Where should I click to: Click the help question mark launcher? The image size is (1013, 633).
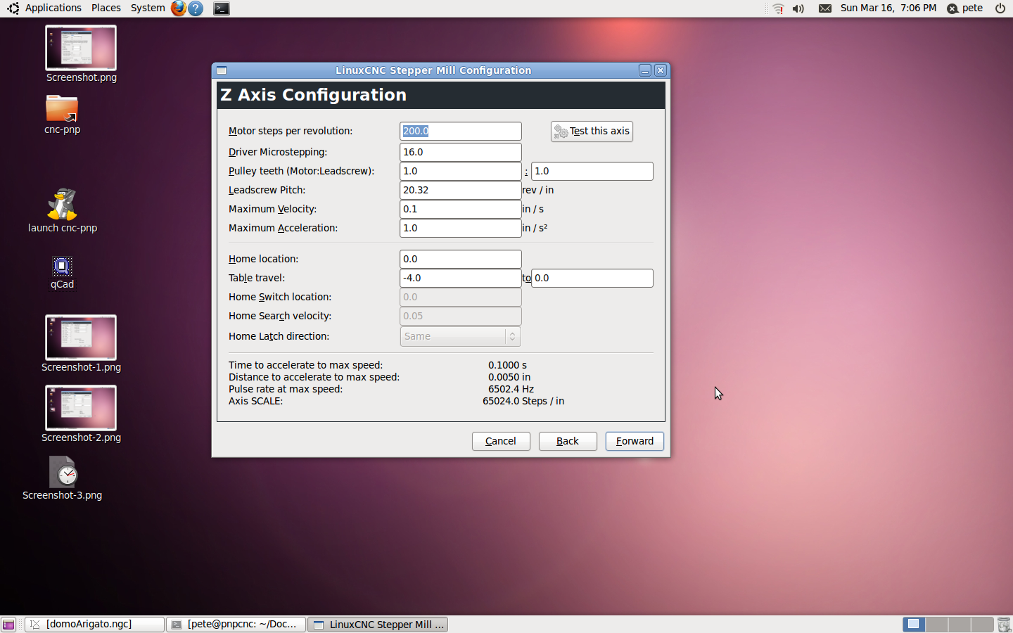click(x=196, y=8)
